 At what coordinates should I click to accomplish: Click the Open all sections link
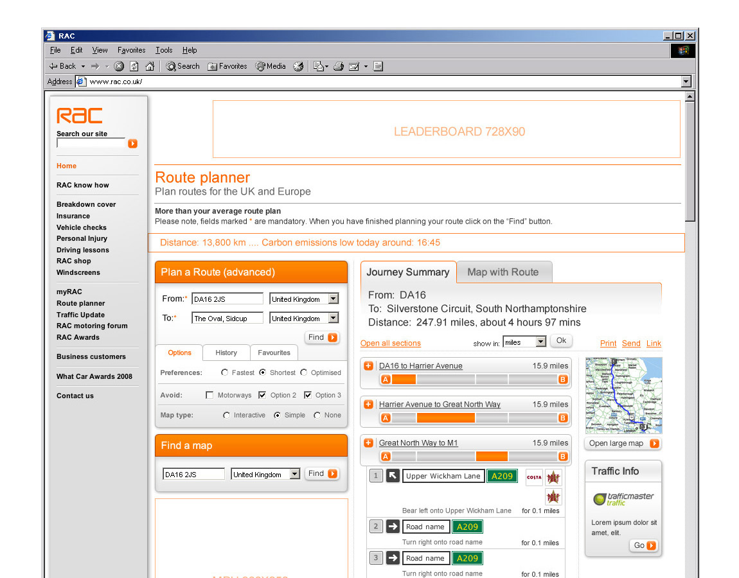tap(390, 343)
